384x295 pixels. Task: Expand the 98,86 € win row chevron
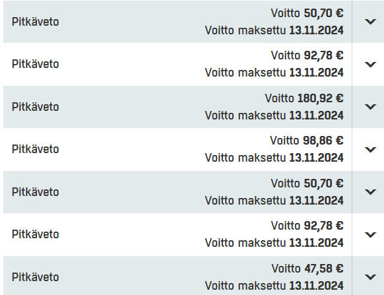pos(370,149)
